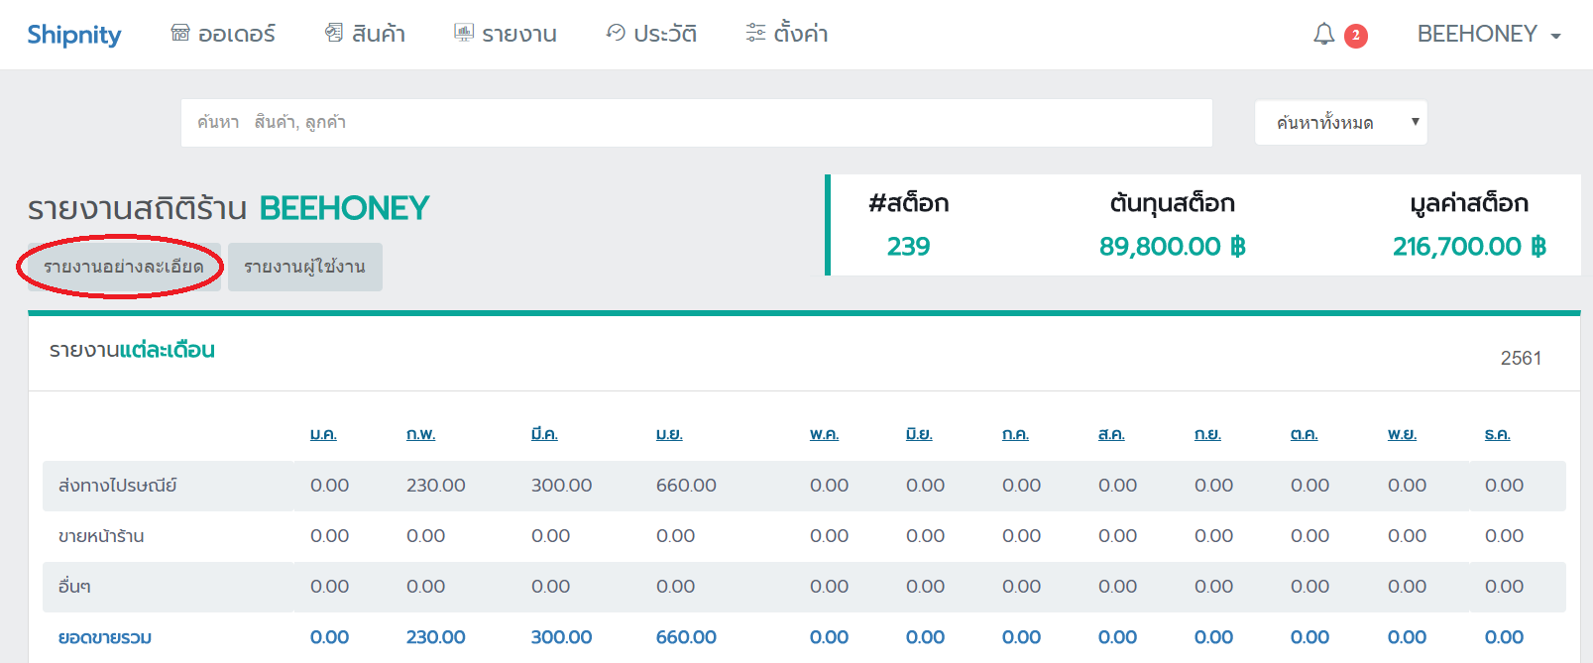This screenshot has width=1593, height=663.
Task: Click the 660.00 total in ยอดขายรวม row
Action: [686, 637]
